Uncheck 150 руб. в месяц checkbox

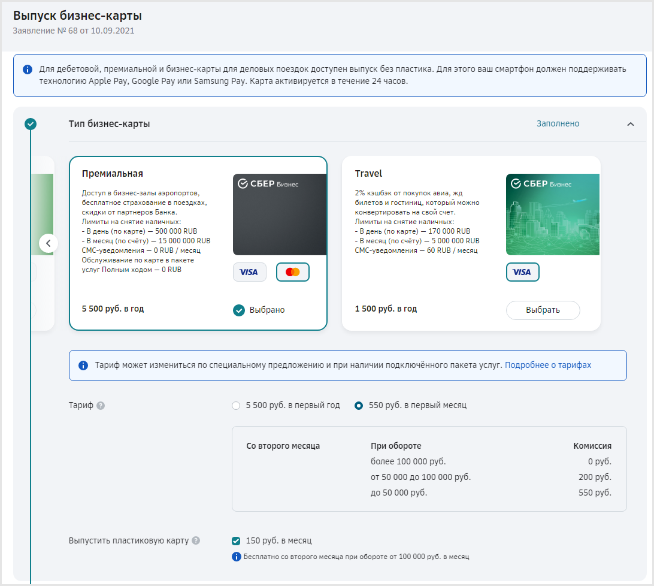[x=236, y=541]
